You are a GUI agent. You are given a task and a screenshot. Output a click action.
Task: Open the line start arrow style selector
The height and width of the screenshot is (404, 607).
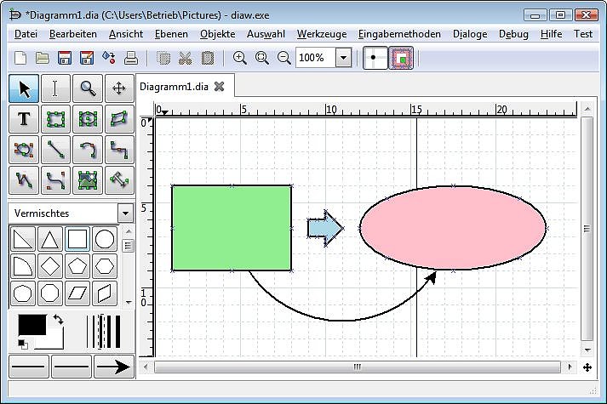coord(29,366)
